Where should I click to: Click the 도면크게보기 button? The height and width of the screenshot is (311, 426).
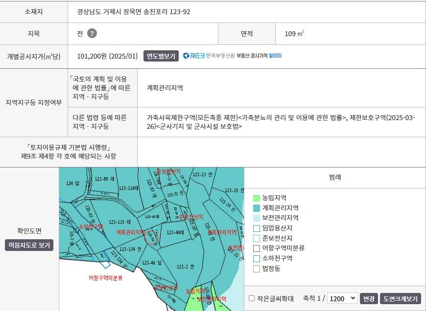pyautogui.click(x=401, y=298)
